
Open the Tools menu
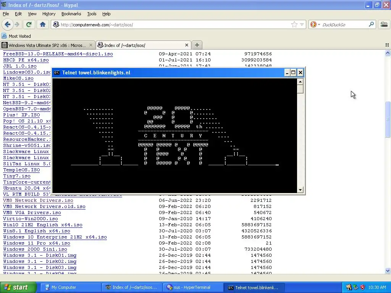point(92,14)
